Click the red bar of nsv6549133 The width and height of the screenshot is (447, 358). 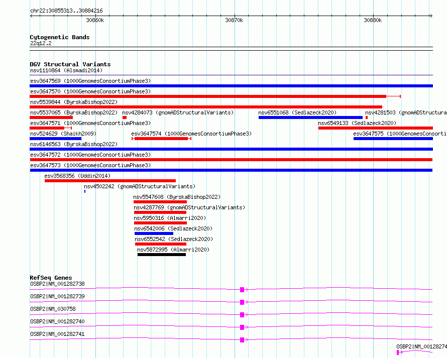376,128
